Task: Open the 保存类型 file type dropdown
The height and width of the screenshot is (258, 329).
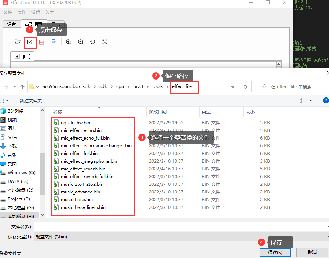Action: [182, 237]
